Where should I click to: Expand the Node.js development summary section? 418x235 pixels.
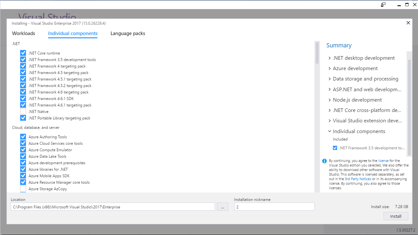[330, 100]
